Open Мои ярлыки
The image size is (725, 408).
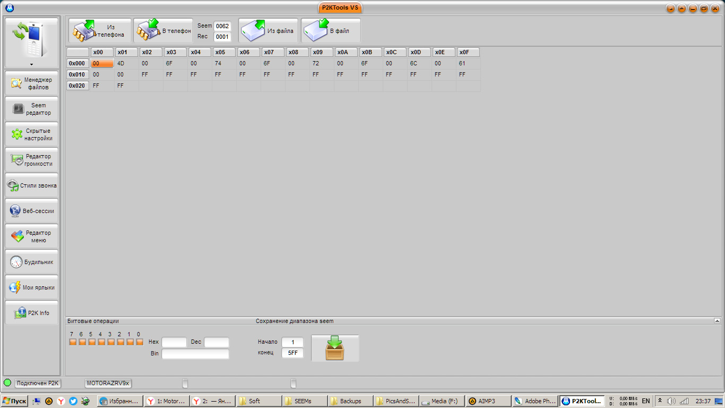coord(31,287)
